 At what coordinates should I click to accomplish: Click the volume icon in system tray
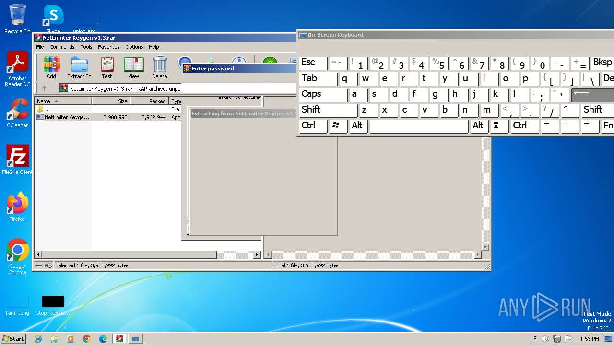(x=545, y=339)
